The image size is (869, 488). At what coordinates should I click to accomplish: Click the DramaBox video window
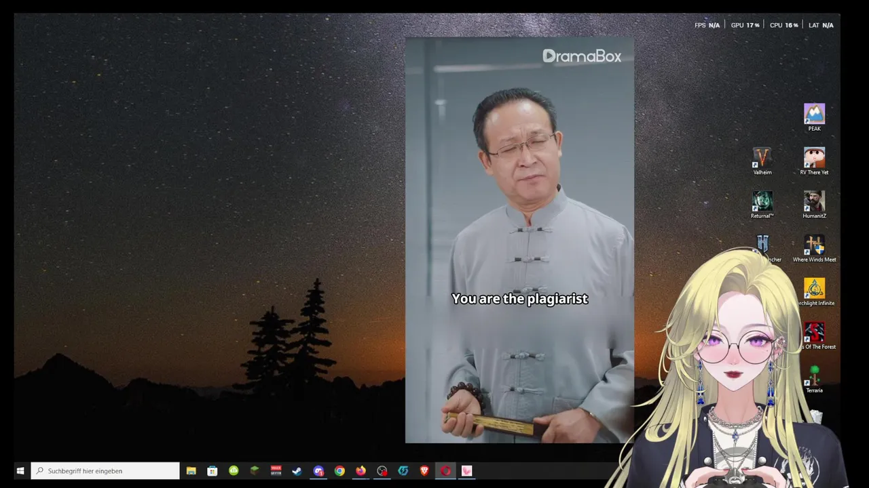pyautogui.click(x=519, y=240)
